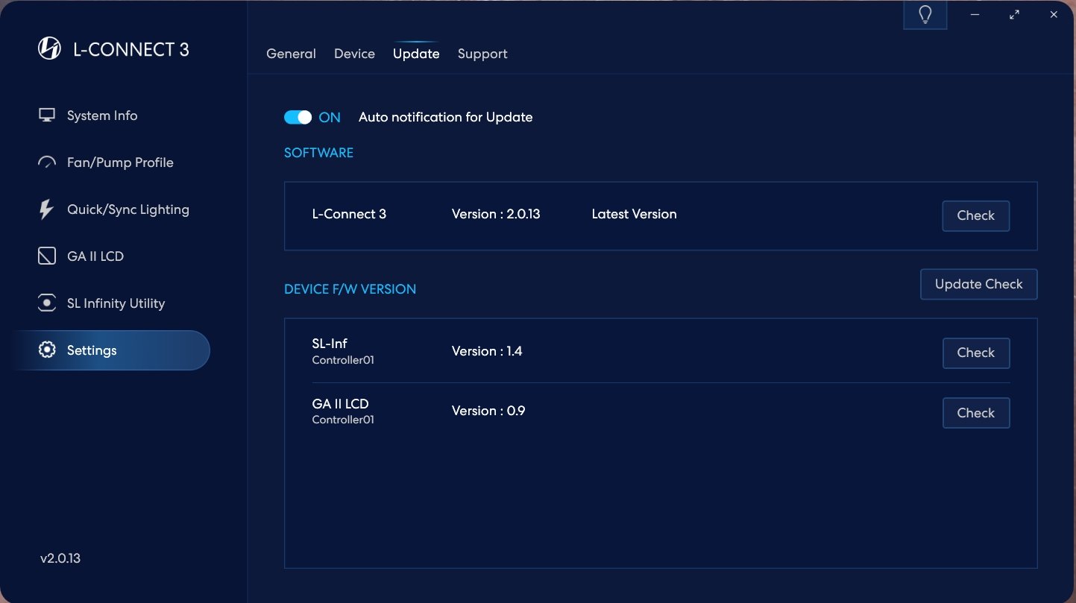
Task: Check L-Connect 3 software version
Action: coord(975,216)
